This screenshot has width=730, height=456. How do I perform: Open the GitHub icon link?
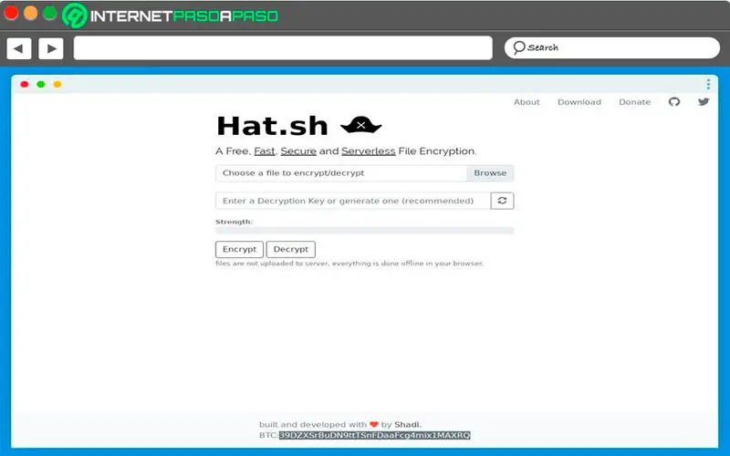click(674, 102)
